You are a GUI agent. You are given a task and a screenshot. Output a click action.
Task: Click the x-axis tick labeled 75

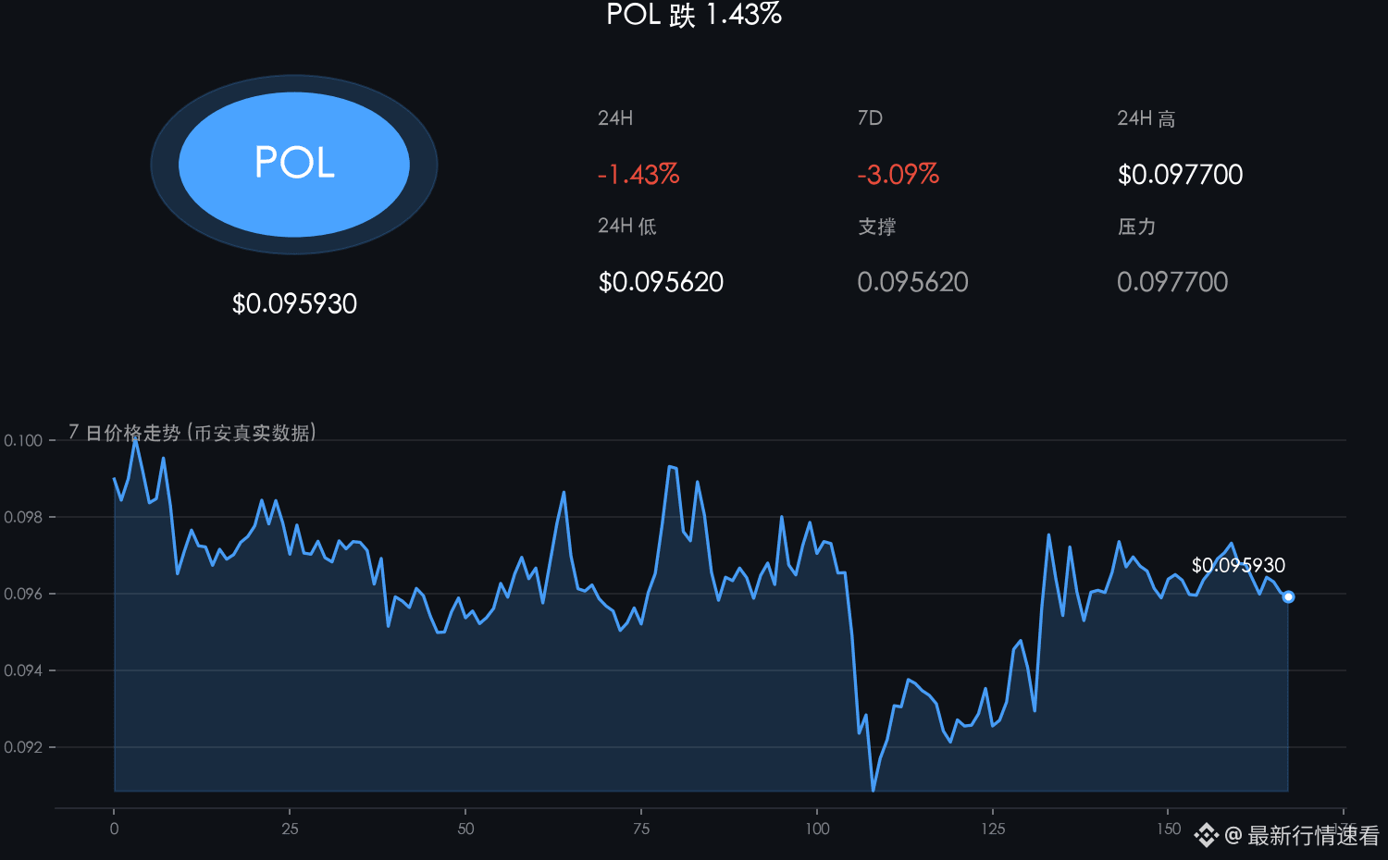click(641, 829)
